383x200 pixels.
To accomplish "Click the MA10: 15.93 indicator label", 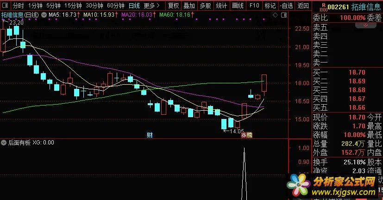I will point(100,15).
